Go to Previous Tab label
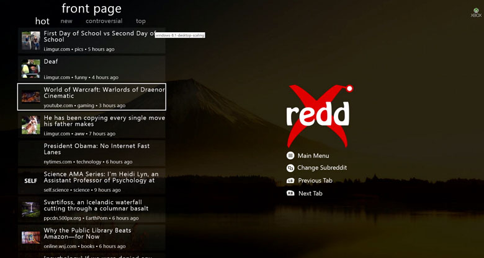Viewport: 484px width, 258px height. click(x=315, y=181)
